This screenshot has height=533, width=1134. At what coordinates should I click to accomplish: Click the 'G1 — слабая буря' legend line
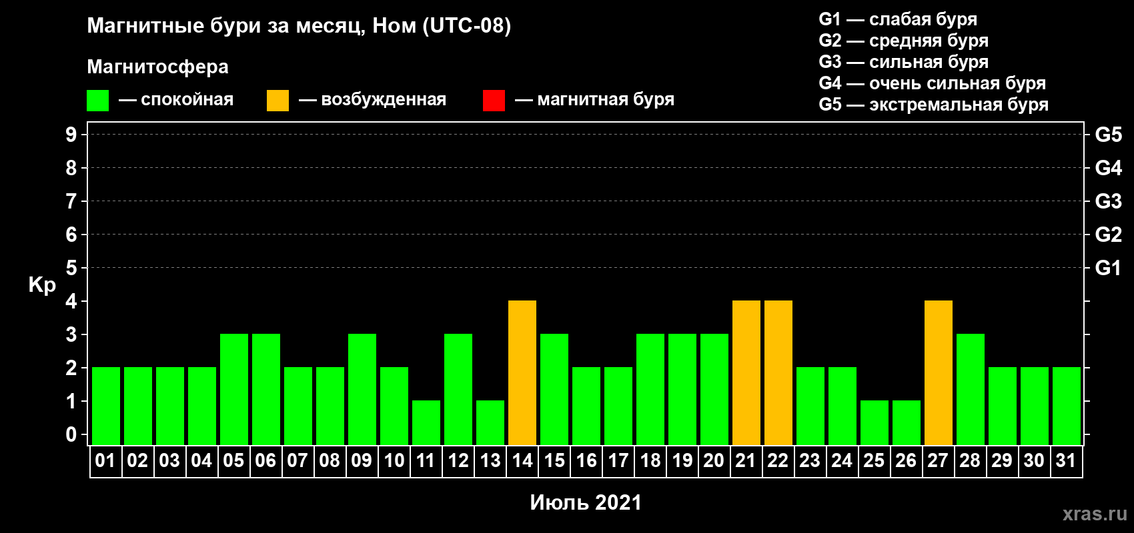[898, 19]
